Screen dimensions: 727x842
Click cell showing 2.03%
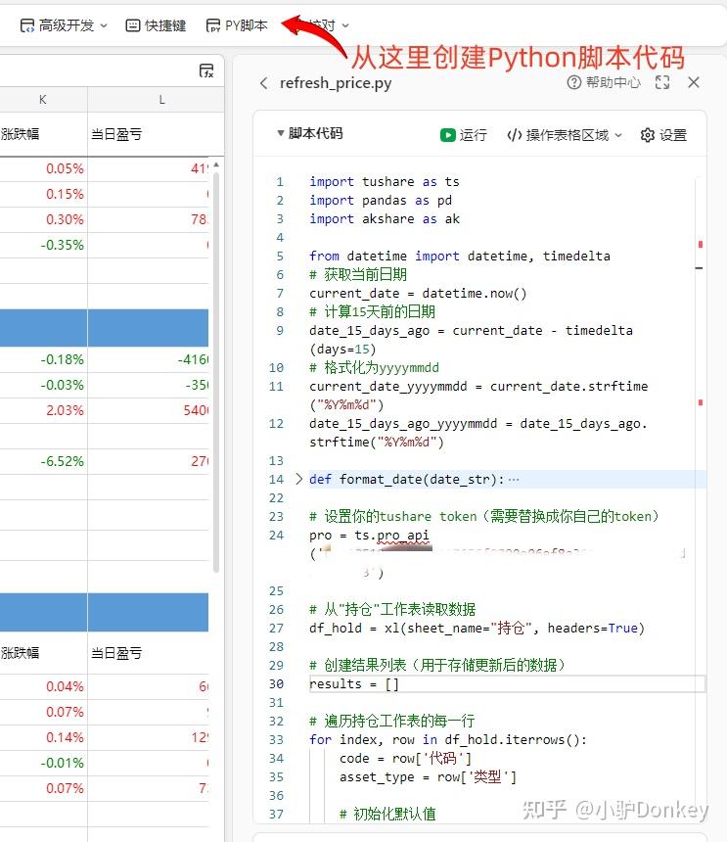pos(43,410)
